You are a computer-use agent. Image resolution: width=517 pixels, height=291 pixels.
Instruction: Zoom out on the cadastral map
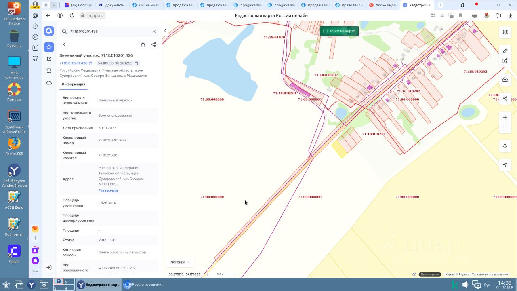pyautogui.click(x=505, y=127)
